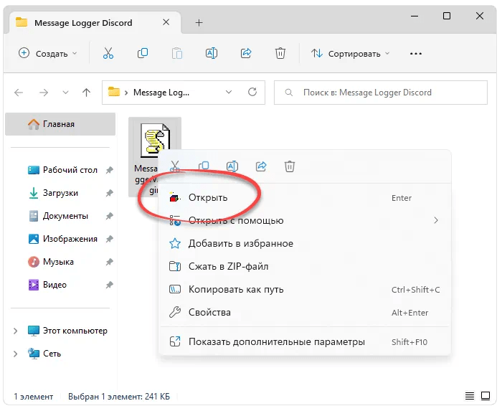Click the pin icon next to Видео
This screenshot has width=502, height=411.
click(110, 285)
